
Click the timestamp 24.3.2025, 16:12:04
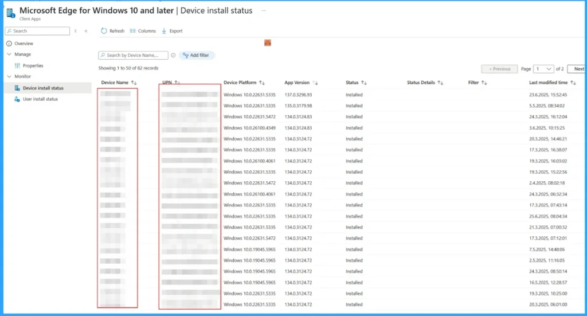coord(548,116)
